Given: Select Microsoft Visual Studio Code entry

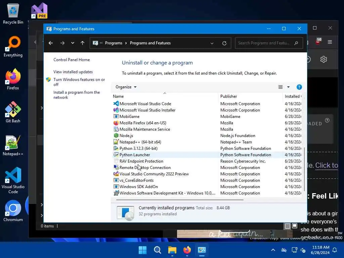Looking at the screenshot, I should [207, 104].
